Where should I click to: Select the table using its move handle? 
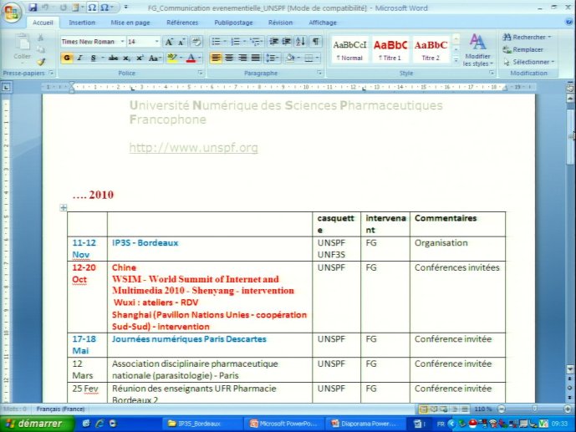[x=64, y=208]
